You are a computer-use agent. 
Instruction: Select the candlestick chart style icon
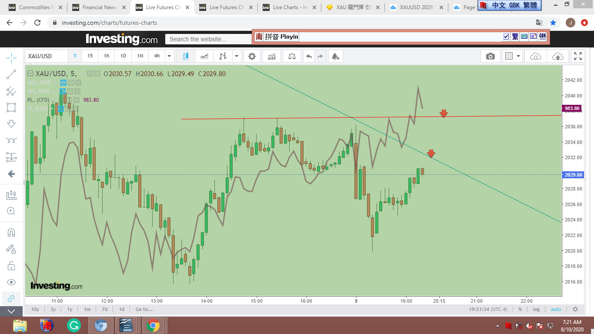click(x=186, y=56)
